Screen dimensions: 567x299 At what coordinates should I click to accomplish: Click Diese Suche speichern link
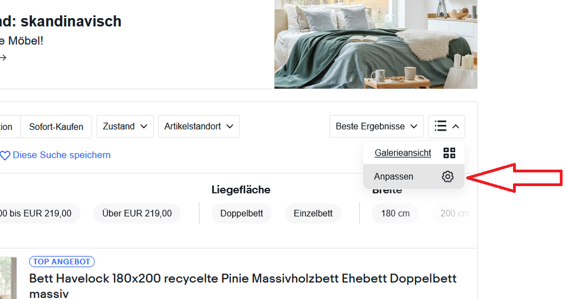pos(61,155)
